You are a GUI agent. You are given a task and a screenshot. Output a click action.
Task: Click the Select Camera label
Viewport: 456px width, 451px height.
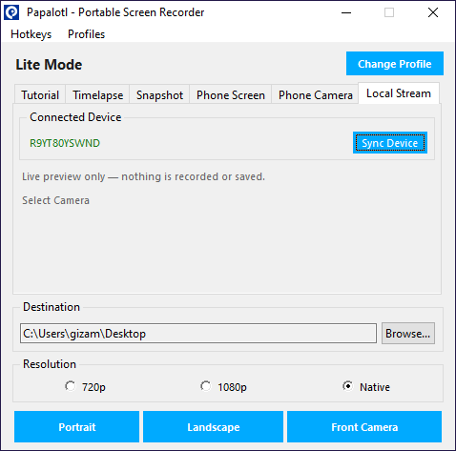point(55,200)
